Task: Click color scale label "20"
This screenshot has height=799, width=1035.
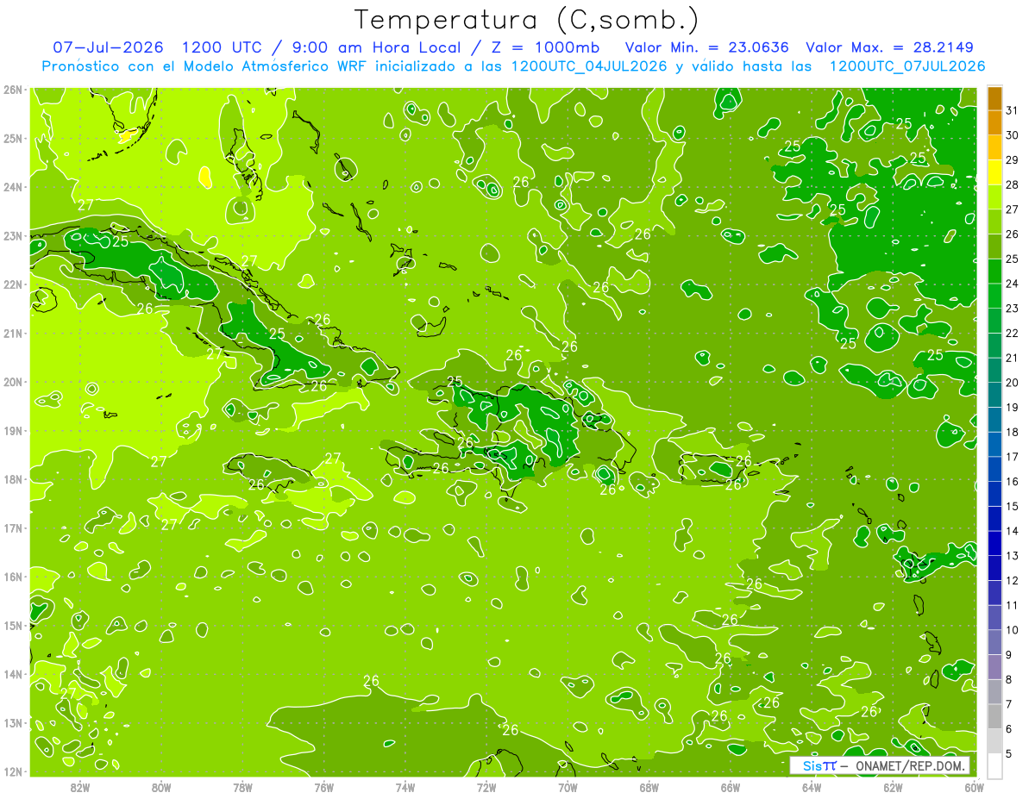Action: point(1013,383)
